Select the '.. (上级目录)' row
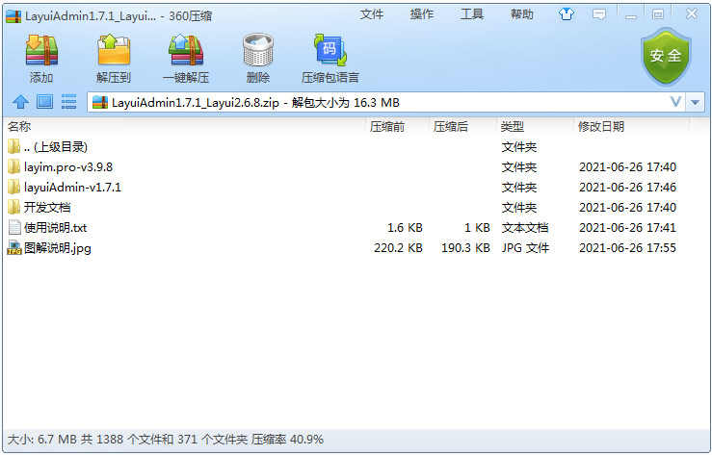This screenshot has width=712, height=455. [356, 147]
